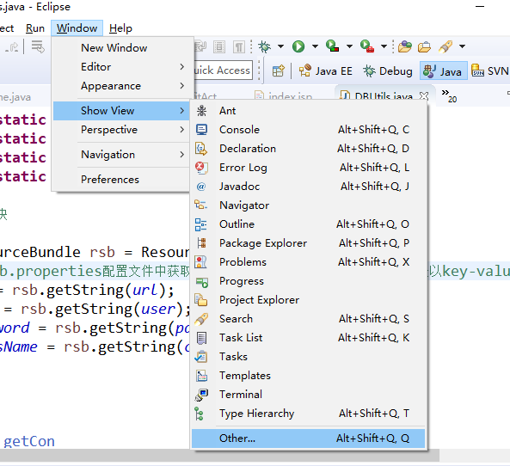The height and width of the screenshot is (466, 510).
Task: Open the External Tools dropdown arrow
Action: click(384, 46)
